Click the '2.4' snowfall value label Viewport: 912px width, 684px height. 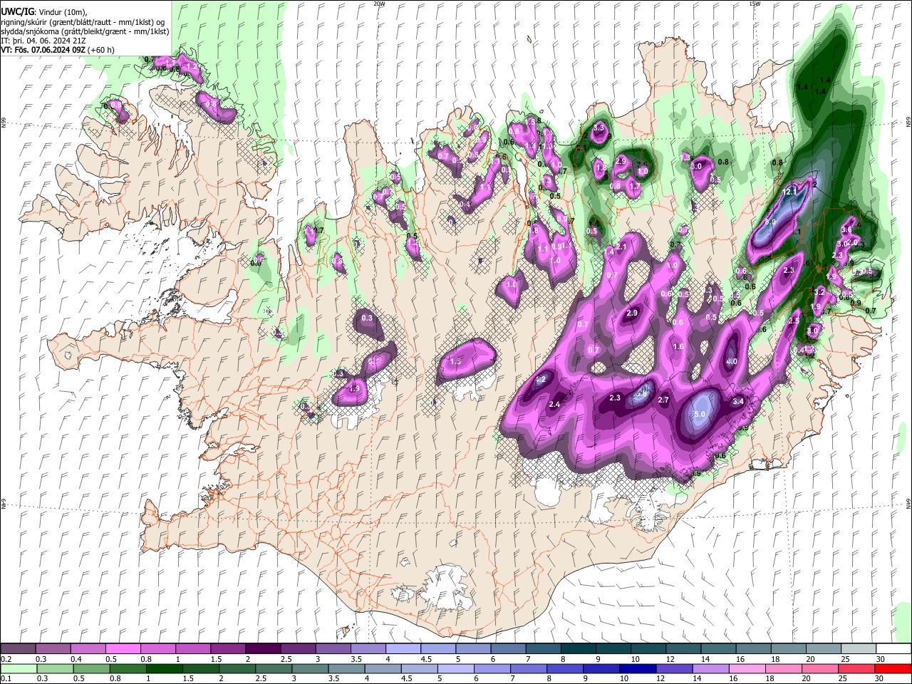pos(555,405)
